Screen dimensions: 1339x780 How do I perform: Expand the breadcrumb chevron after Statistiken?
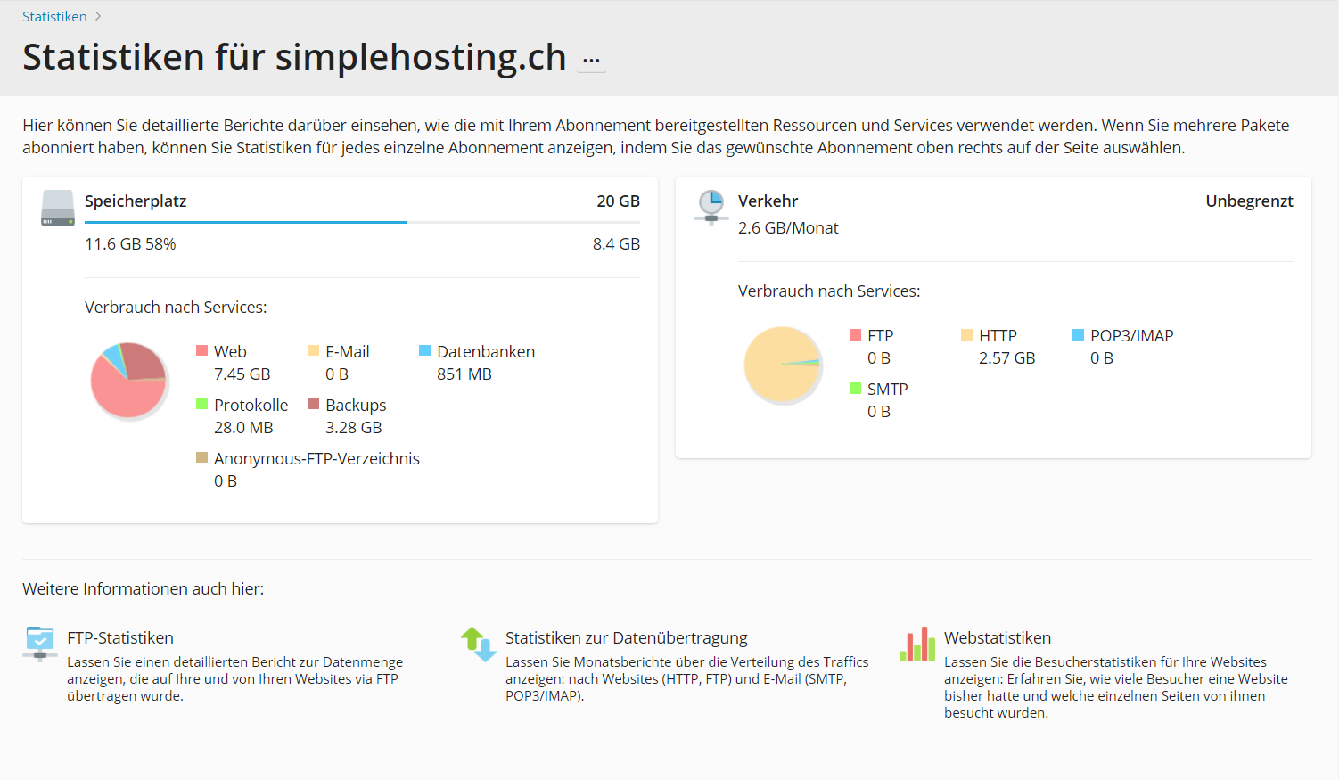click(97, 16)
